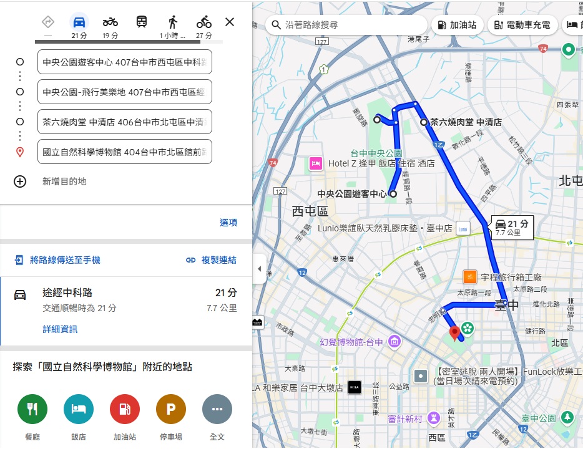Switch to motorcycle mode 19 分
This screenshot has height=454, width=583.
click(110, 26)
